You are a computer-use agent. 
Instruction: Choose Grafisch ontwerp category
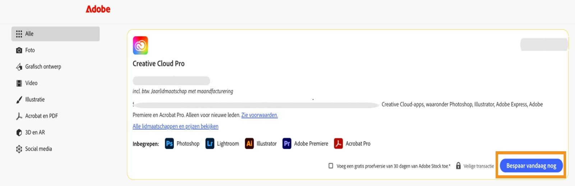tap(38, 67)
